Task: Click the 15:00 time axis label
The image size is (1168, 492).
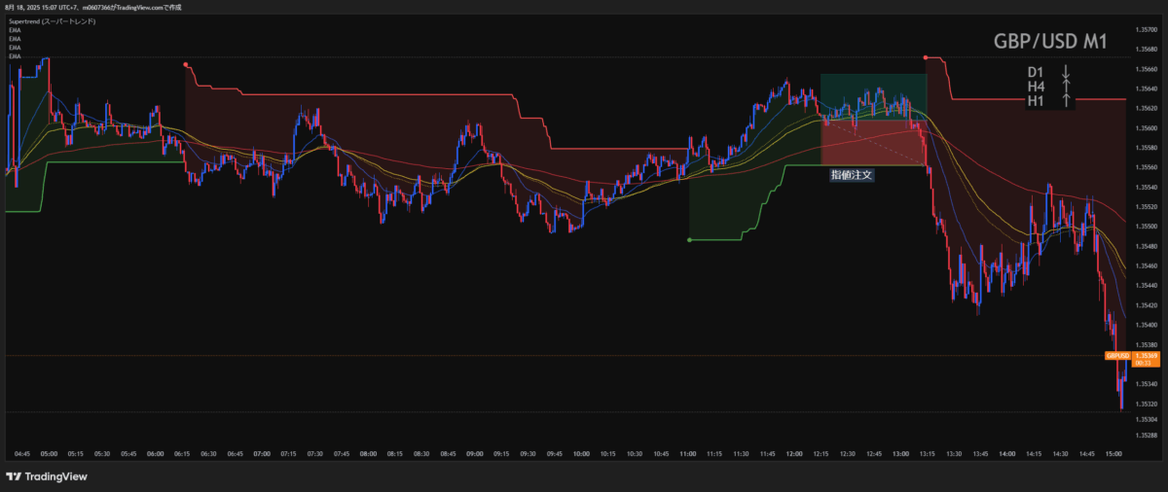Action: tap(1113, 453)
